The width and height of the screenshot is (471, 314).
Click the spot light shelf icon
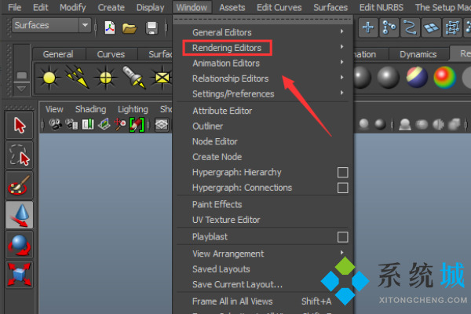(132, 78)
